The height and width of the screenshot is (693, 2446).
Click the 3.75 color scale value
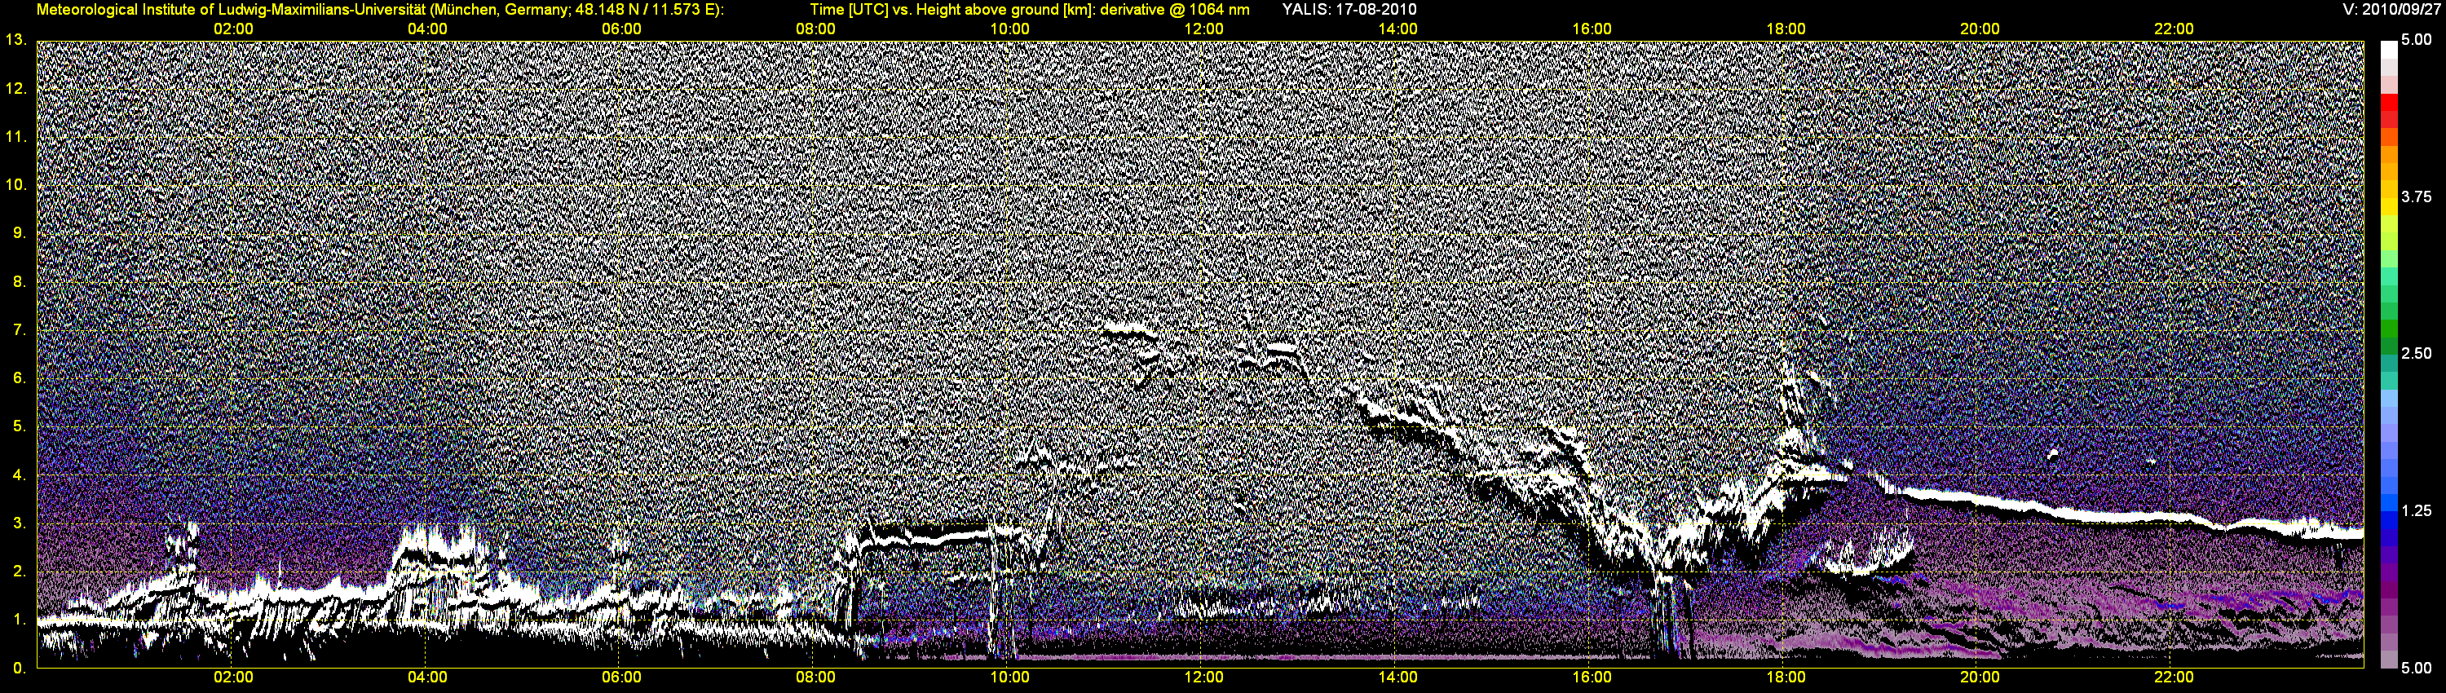coord(2417,196)
